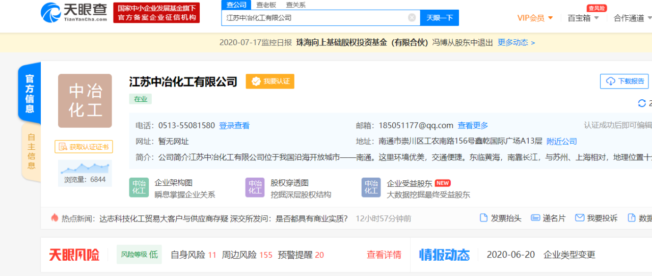Click the company address text
The image size is (652, 276).
coord(460,142)
